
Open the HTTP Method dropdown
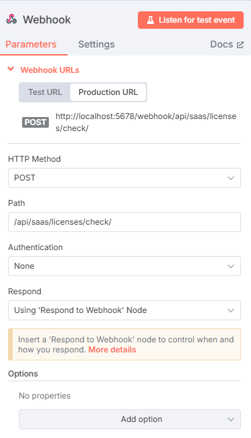124,178
